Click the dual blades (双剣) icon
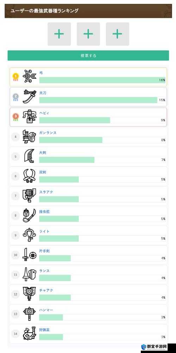 [29, 176]
